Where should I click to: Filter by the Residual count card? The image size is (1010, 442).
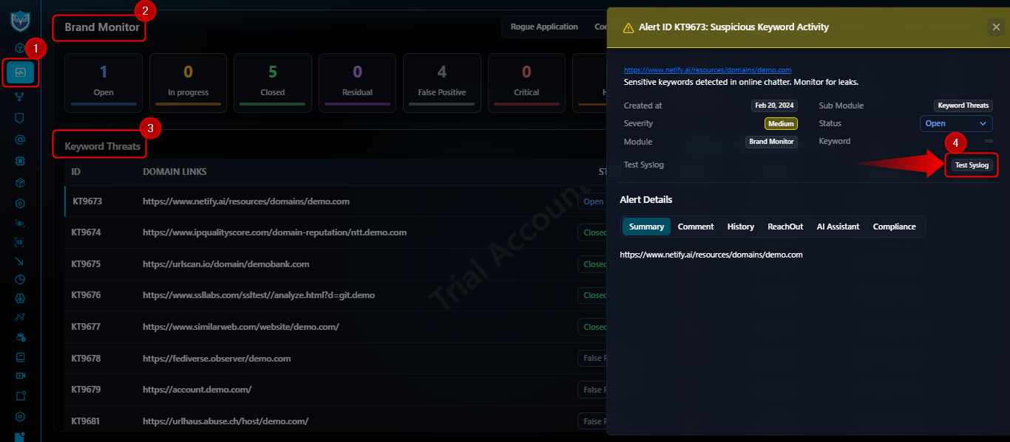tap(357, 83)
